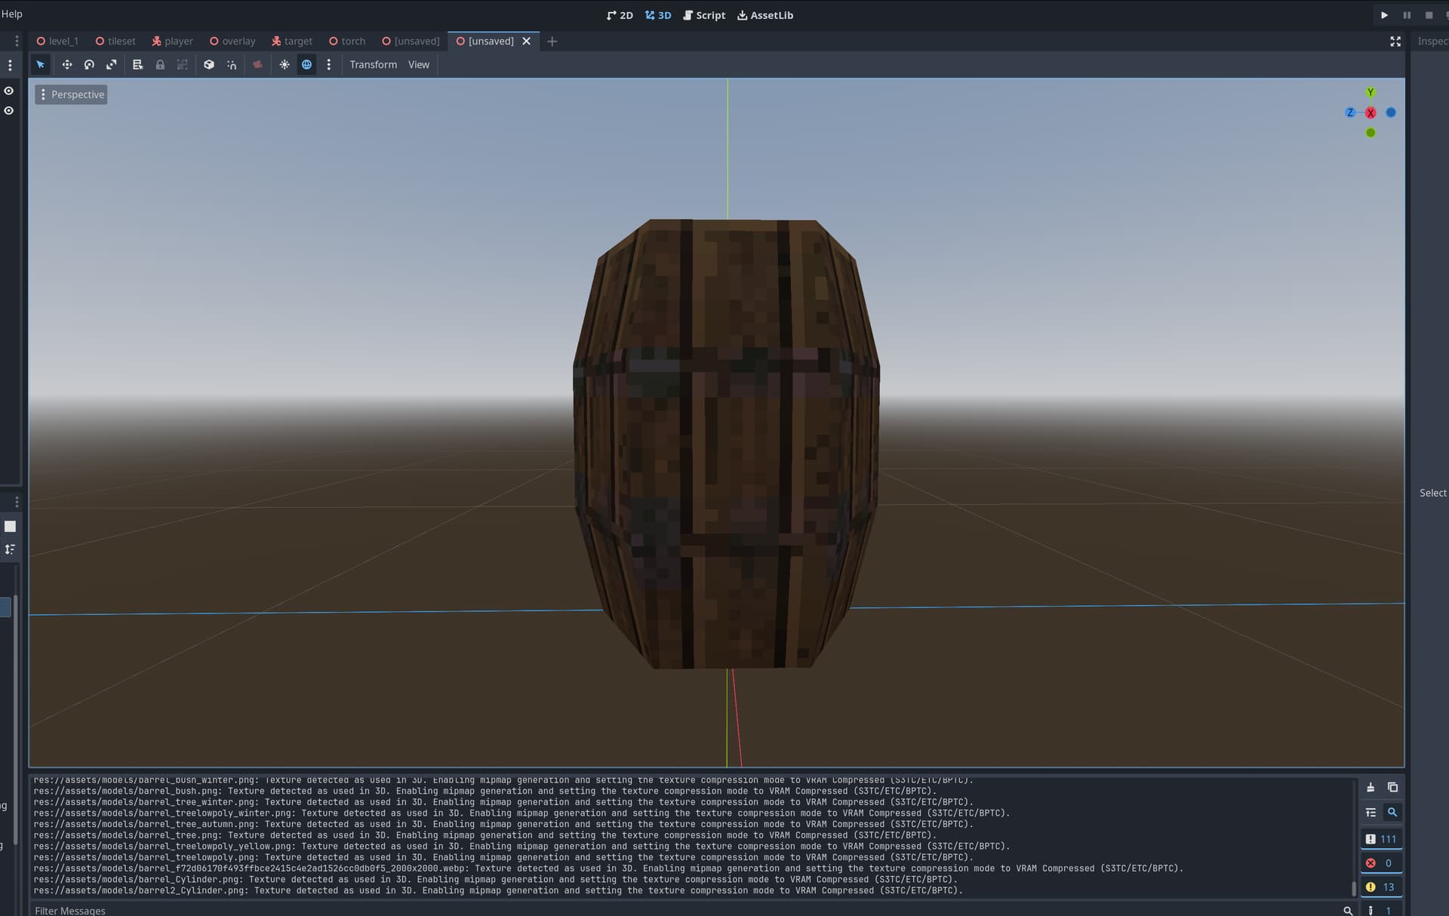The image size is (1449, 916).
Task: Click the Y axis on the viewport gizmo
Action: pyautogui.click(x=1371, y=92)
